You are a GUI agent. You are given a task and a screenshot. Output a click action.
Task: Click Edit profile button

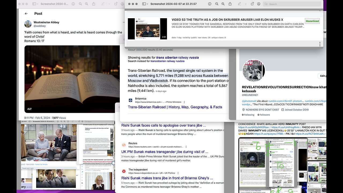322,76
